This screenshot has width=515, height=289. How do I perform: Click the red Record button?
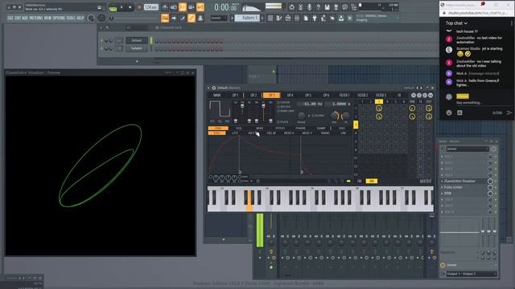139,7
